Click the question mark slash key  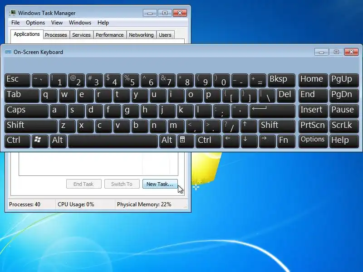click(x=231, y=126)
